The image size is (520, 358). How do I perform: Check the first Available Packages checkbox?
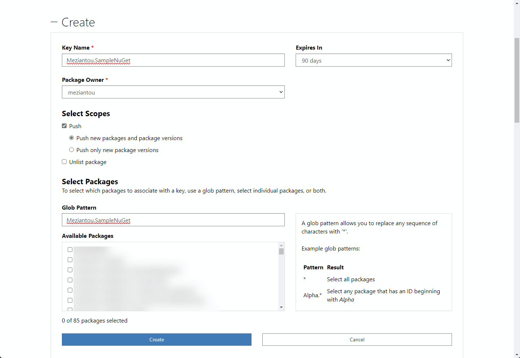tap(70, 250)
